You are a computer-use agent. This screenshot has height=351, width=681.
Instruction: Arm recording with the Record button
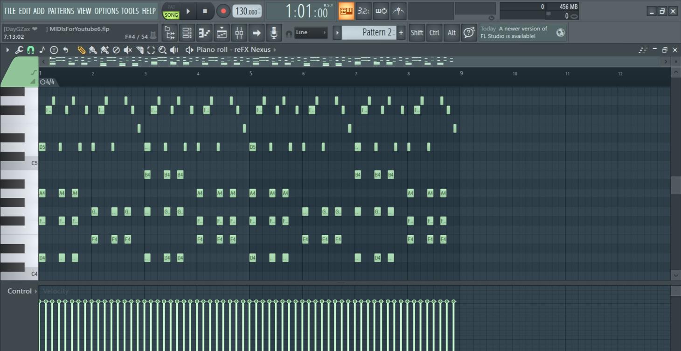(x=223, y=11)
